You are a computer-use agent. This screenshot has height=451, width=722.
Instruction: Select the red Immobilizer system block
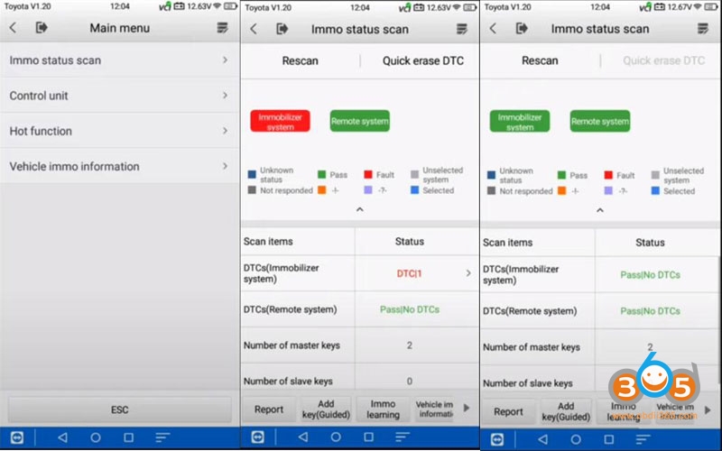pyautogui.click(x=280, y=121)
